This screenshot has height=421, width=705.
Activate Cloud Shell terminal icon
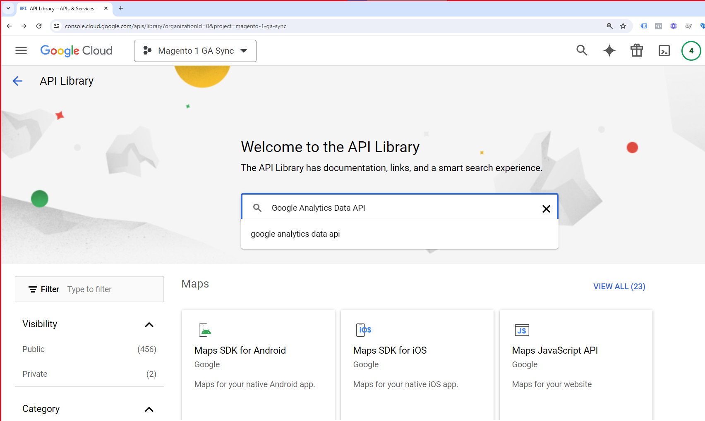click(664, 50)
